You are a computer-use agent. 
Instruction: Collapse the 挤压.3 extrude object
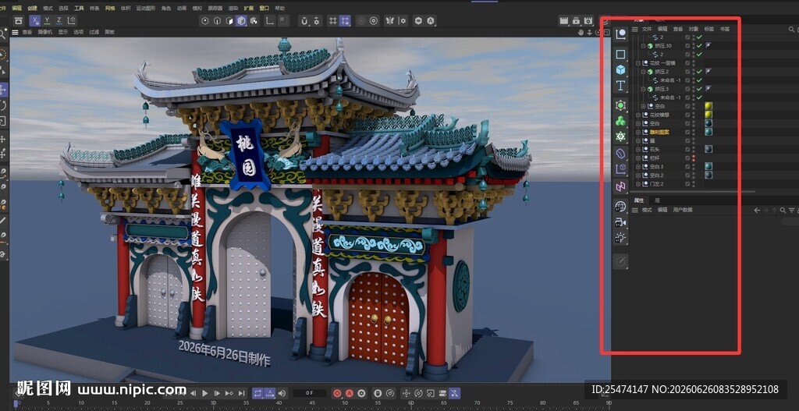pos(643,89)
